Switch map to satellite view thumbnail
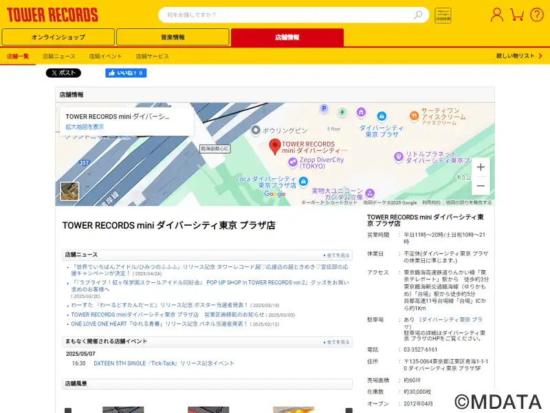The height and width of the screenshot is (413, 550). 69,191
